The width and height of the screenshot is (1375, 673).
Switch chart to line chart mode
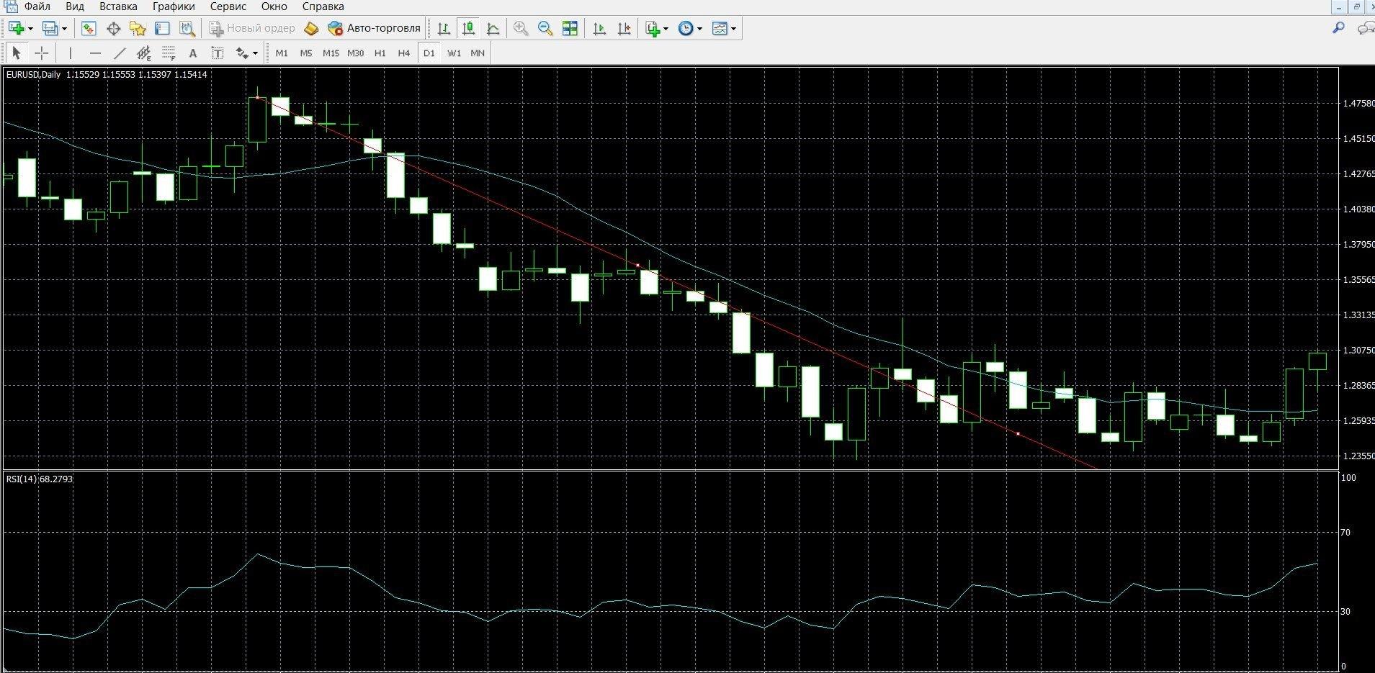pyautogui.click(x=493, y=29)
